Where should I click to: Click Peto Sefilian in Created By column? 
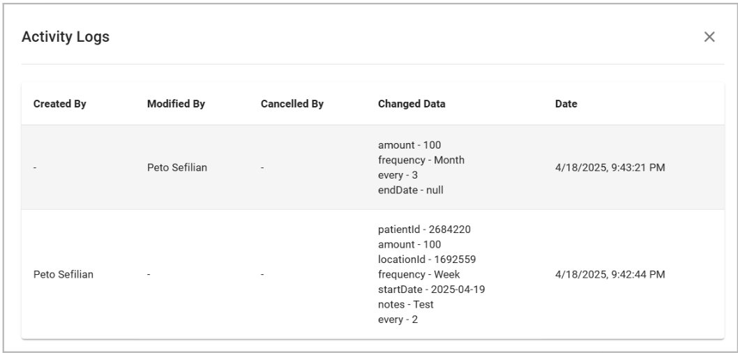click(63, 274)
